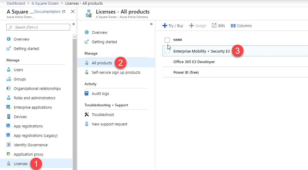Click the Users icon in sidebar

(9, 70)
